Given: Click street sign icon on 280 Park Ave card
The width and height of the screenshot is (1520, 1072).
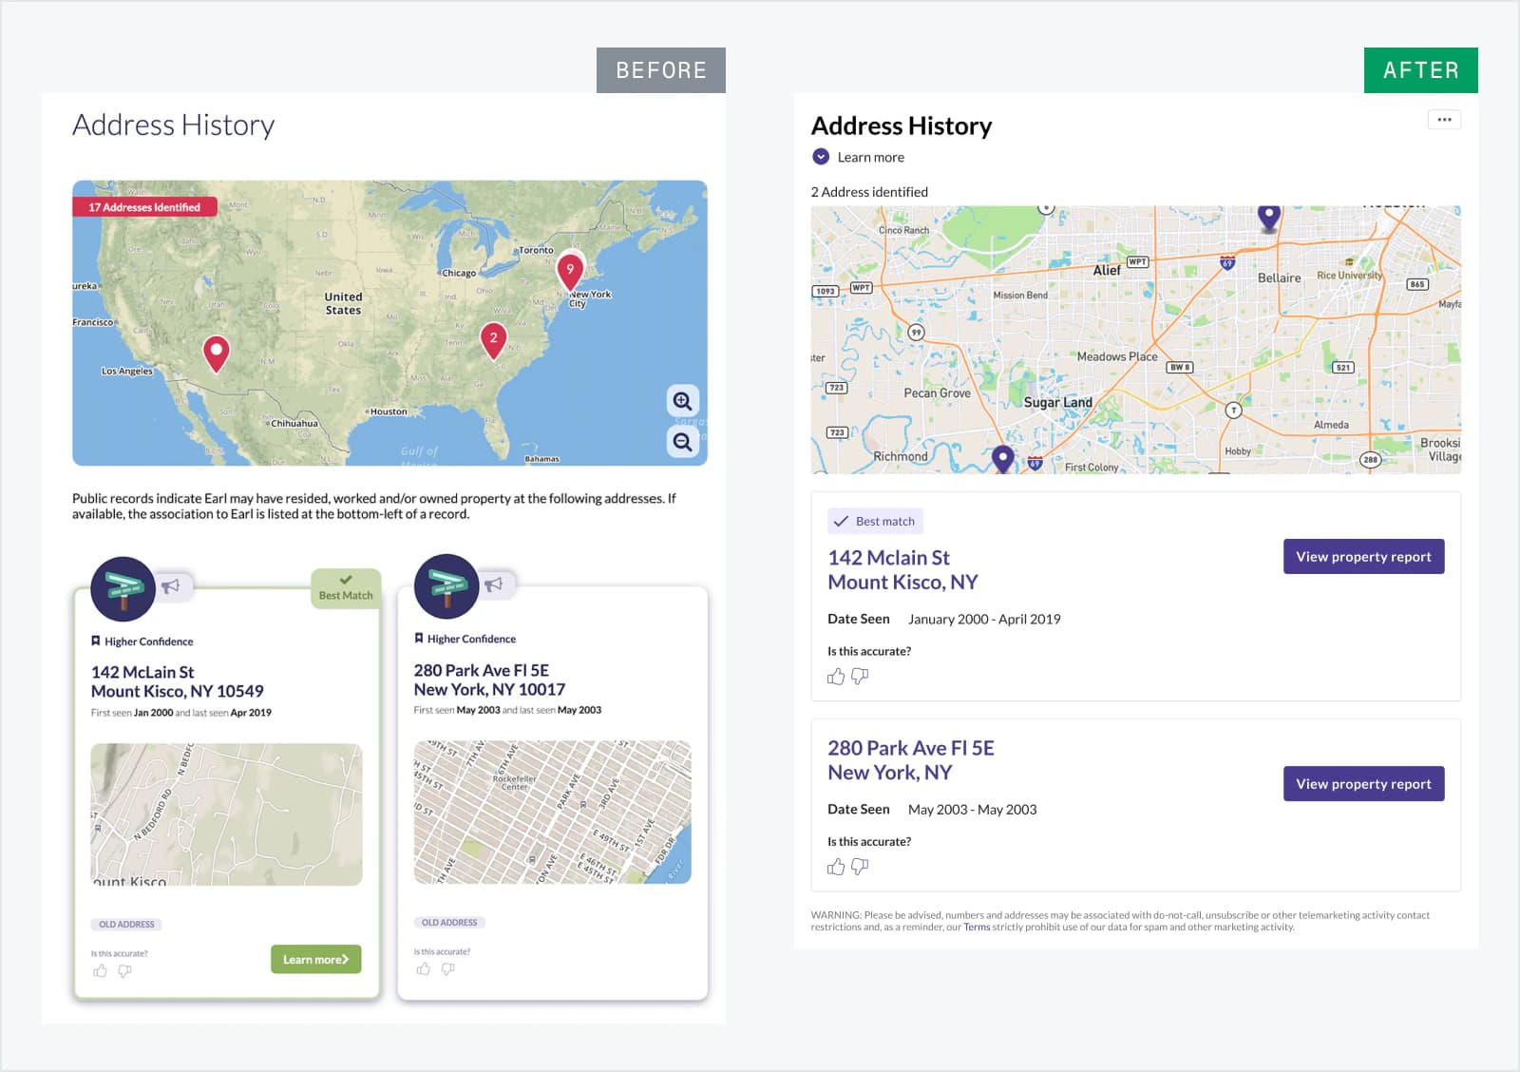Looking at the screenshot, I should click(446, 586).
